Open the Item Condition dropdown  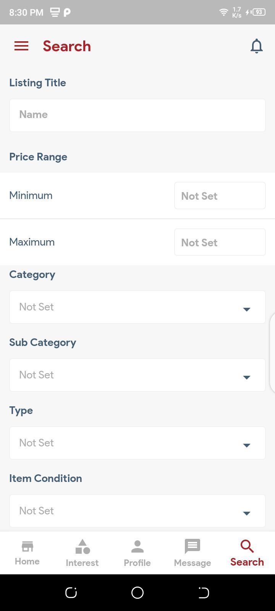point(137,511)
